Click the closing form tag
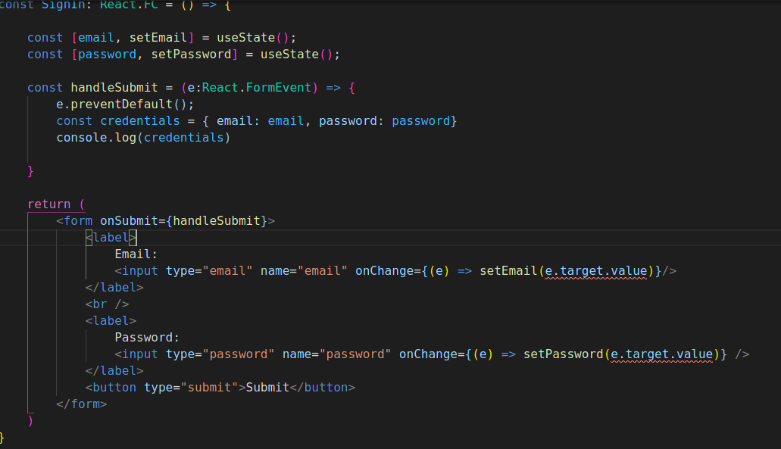The image size is (781, 449). point(82,404)
